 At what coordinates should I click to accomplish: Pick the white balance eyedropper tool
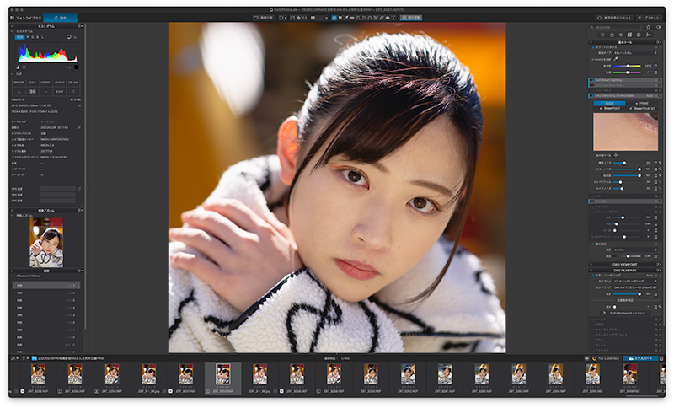pos(616,59)
